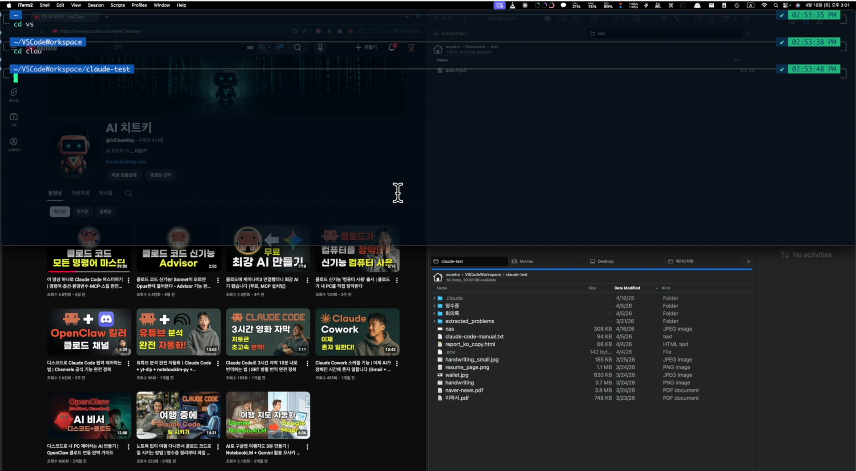Open more options for Claude Cowork video

click(397, 364)
